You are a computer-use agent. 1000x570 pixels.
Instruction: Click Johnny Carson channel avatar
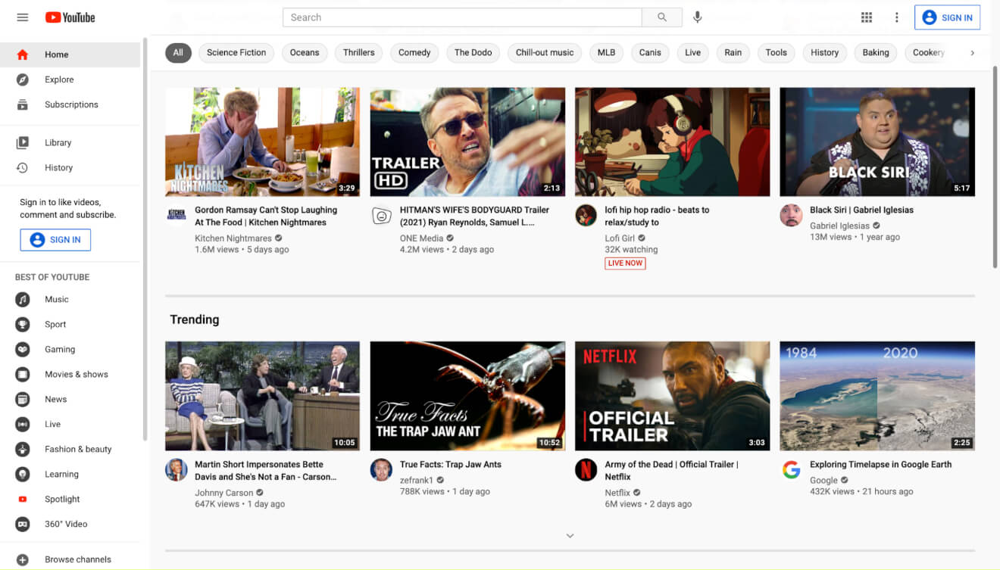[177, 469]
